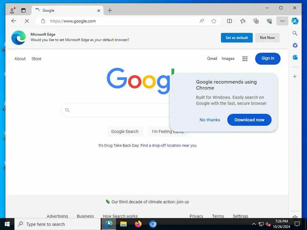The width and height of the screenshot is (307, 230).
Task: Launch Firefox from taskbar
Action: (138, 224)
